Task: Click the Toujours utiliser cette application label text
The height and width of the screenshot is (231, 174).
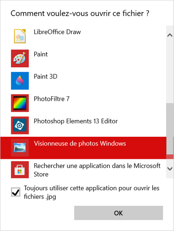Action: click(x=92, y=192)
